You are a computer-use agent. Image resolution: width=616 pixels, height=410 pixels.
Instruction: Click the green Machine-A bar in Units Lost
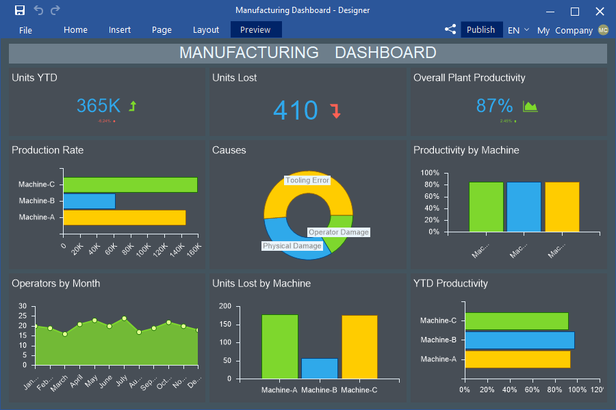click(x=280, y=346)
